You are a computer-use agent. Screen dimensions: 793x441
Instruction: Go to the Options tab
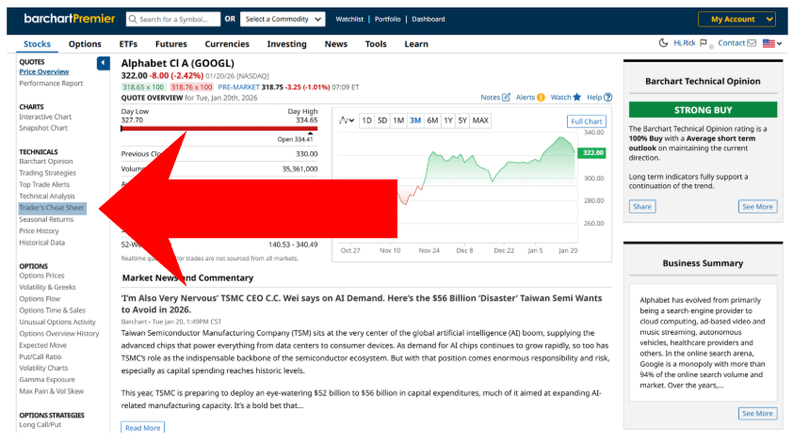(85, 44)
